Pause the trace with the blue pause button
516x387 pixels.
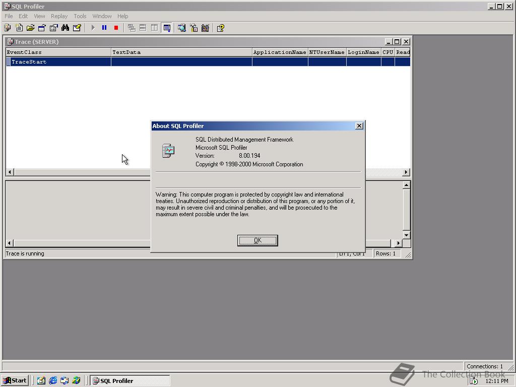tap(104, 28)
